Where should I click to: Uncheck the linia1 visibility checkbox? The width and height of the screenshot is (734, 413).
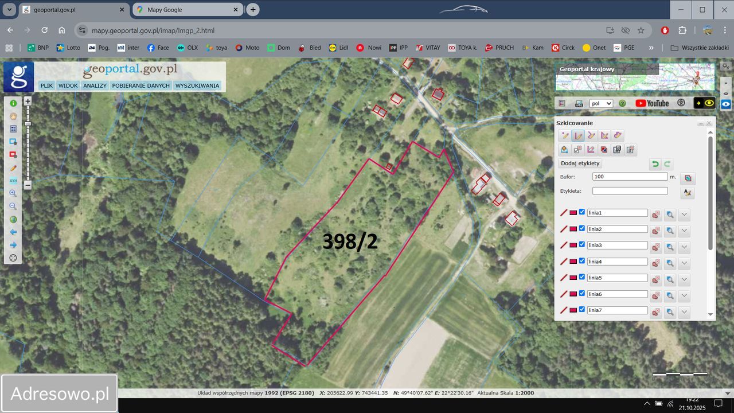click(582, 212)
